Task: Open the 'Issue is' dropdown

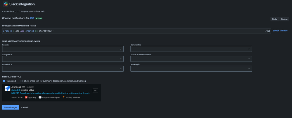Action: tap(63, 49)
